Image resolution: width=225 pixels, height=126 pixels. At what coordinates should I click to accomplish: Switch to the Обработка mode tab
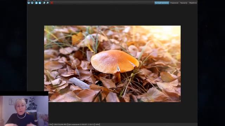click(193, 3)
